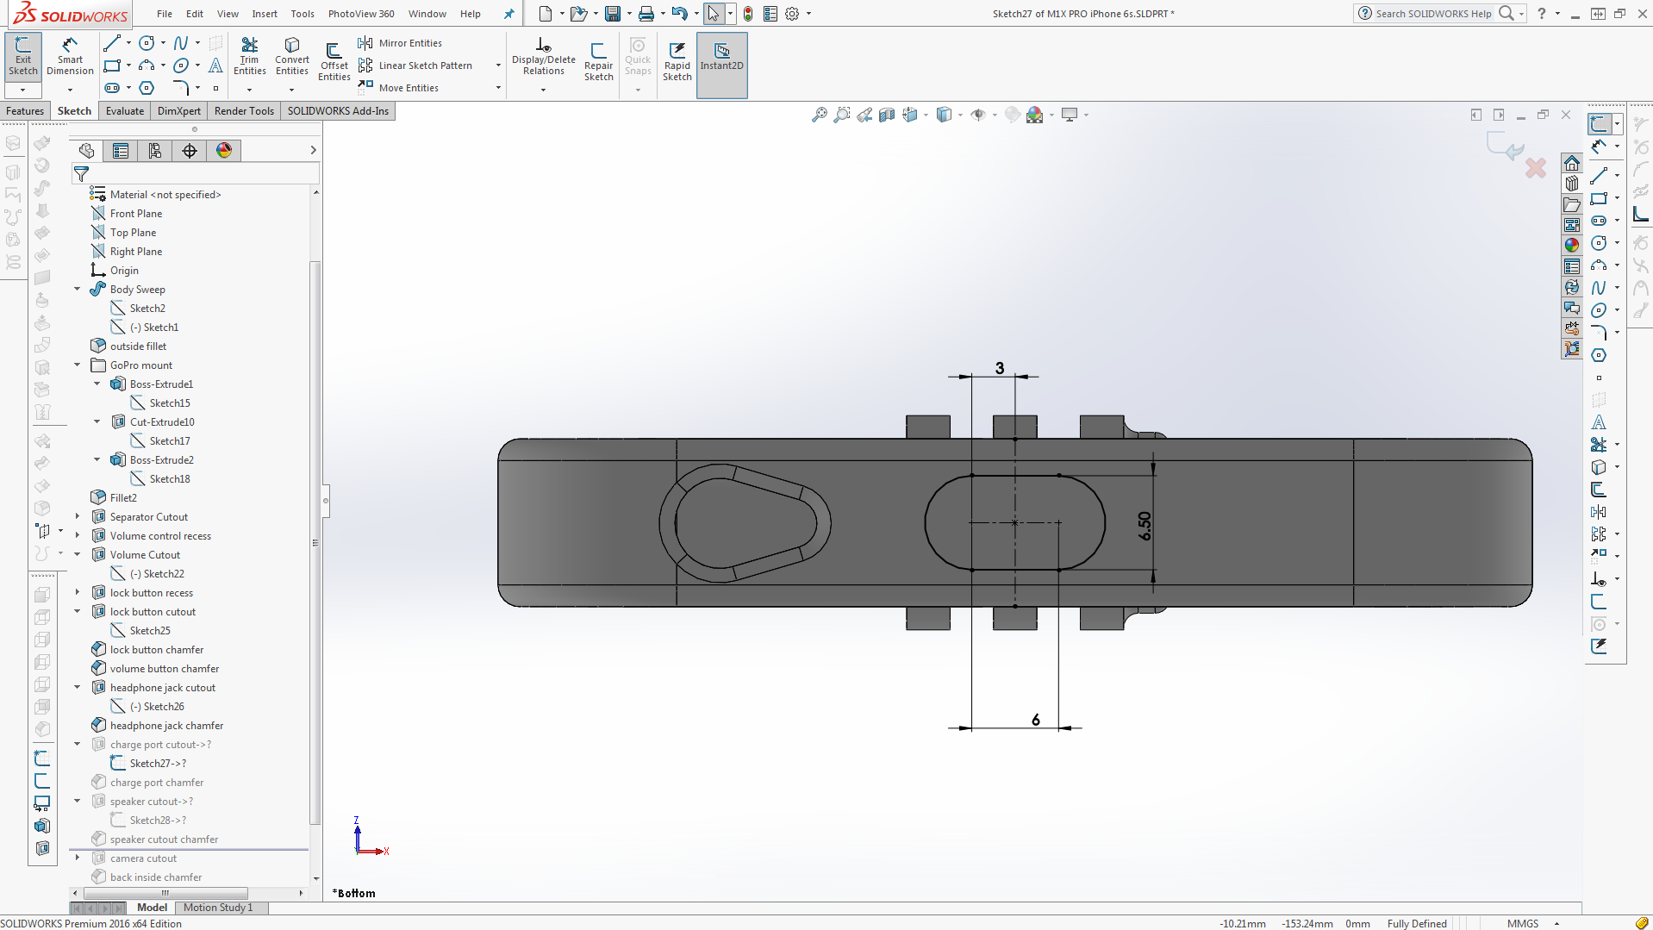
Task: Select the Circle sketch tool in ribbon
Action: [147, 43]
